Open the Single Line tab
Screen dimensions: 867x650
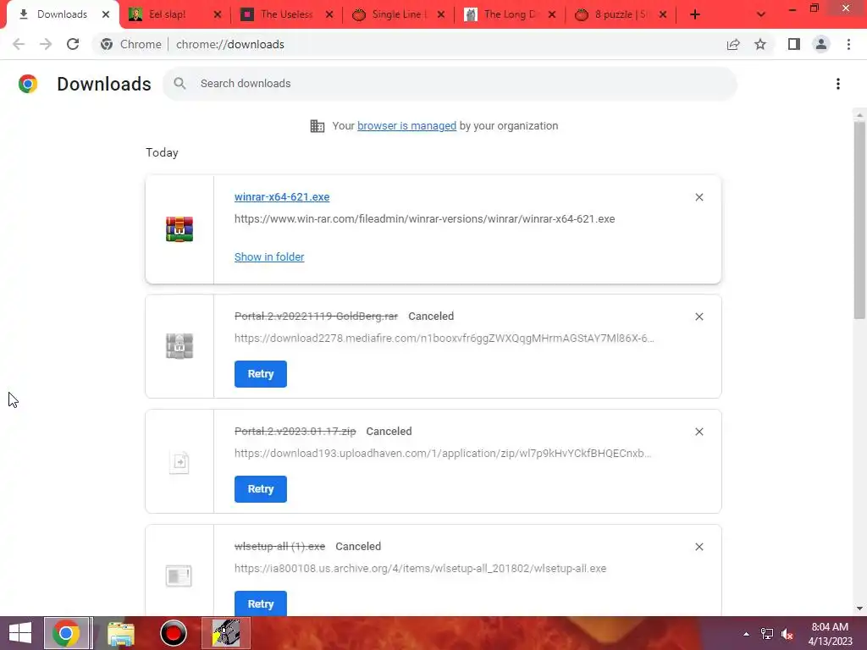point(390,14)
